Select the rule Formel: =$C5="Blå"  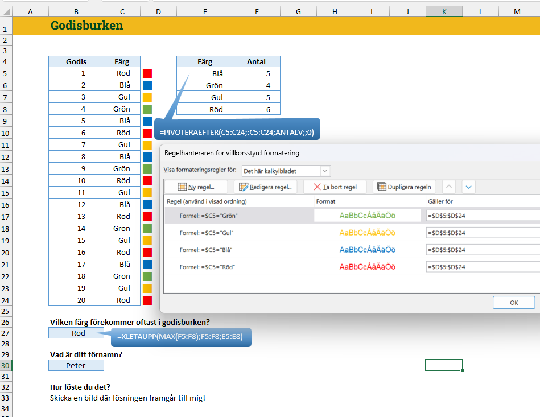point(206,250)
